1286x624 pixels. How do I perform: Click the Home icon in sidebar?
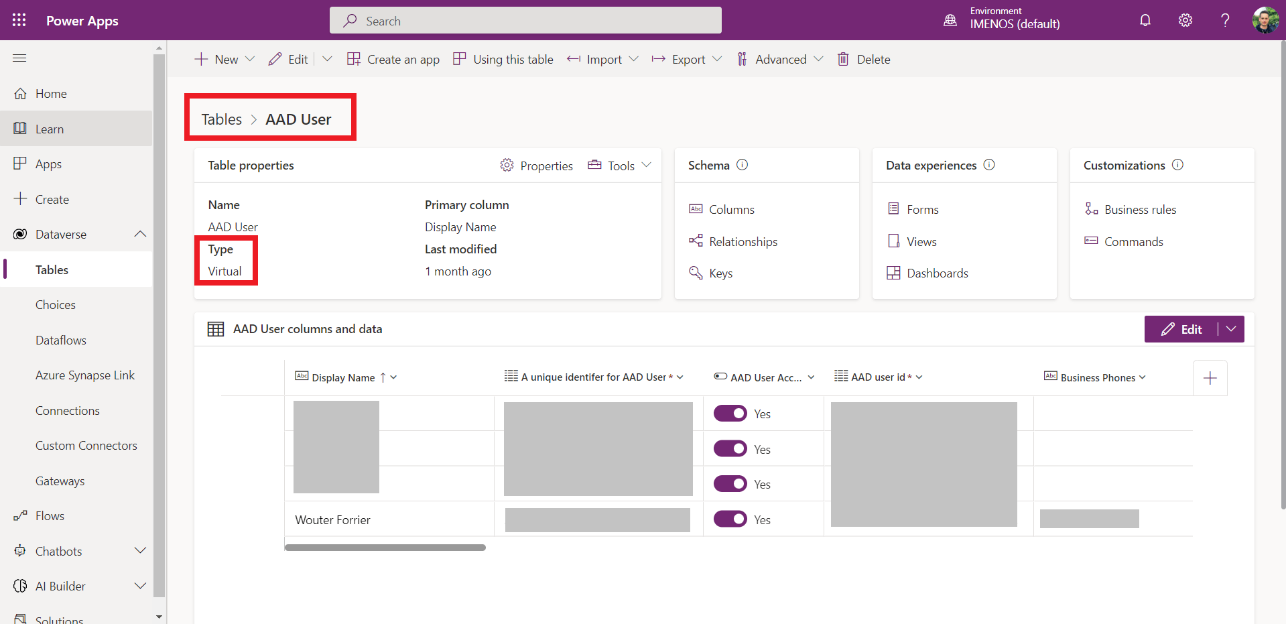[21, 93]
